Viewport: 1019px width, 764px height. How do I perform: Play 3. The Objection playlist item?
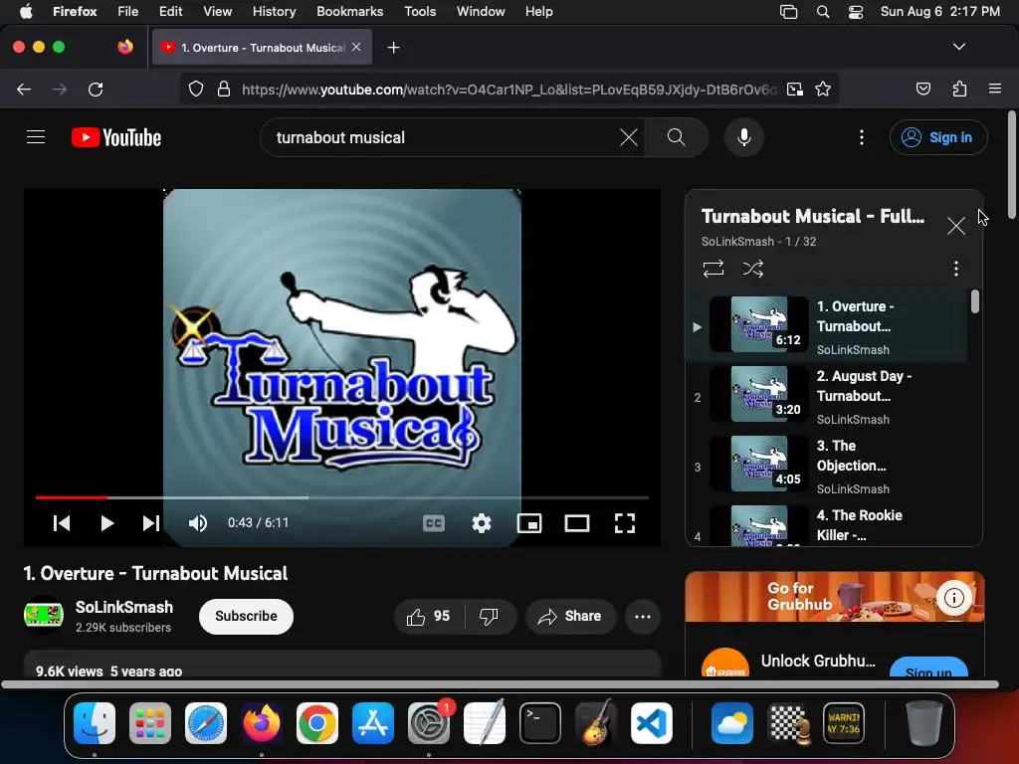827,465
